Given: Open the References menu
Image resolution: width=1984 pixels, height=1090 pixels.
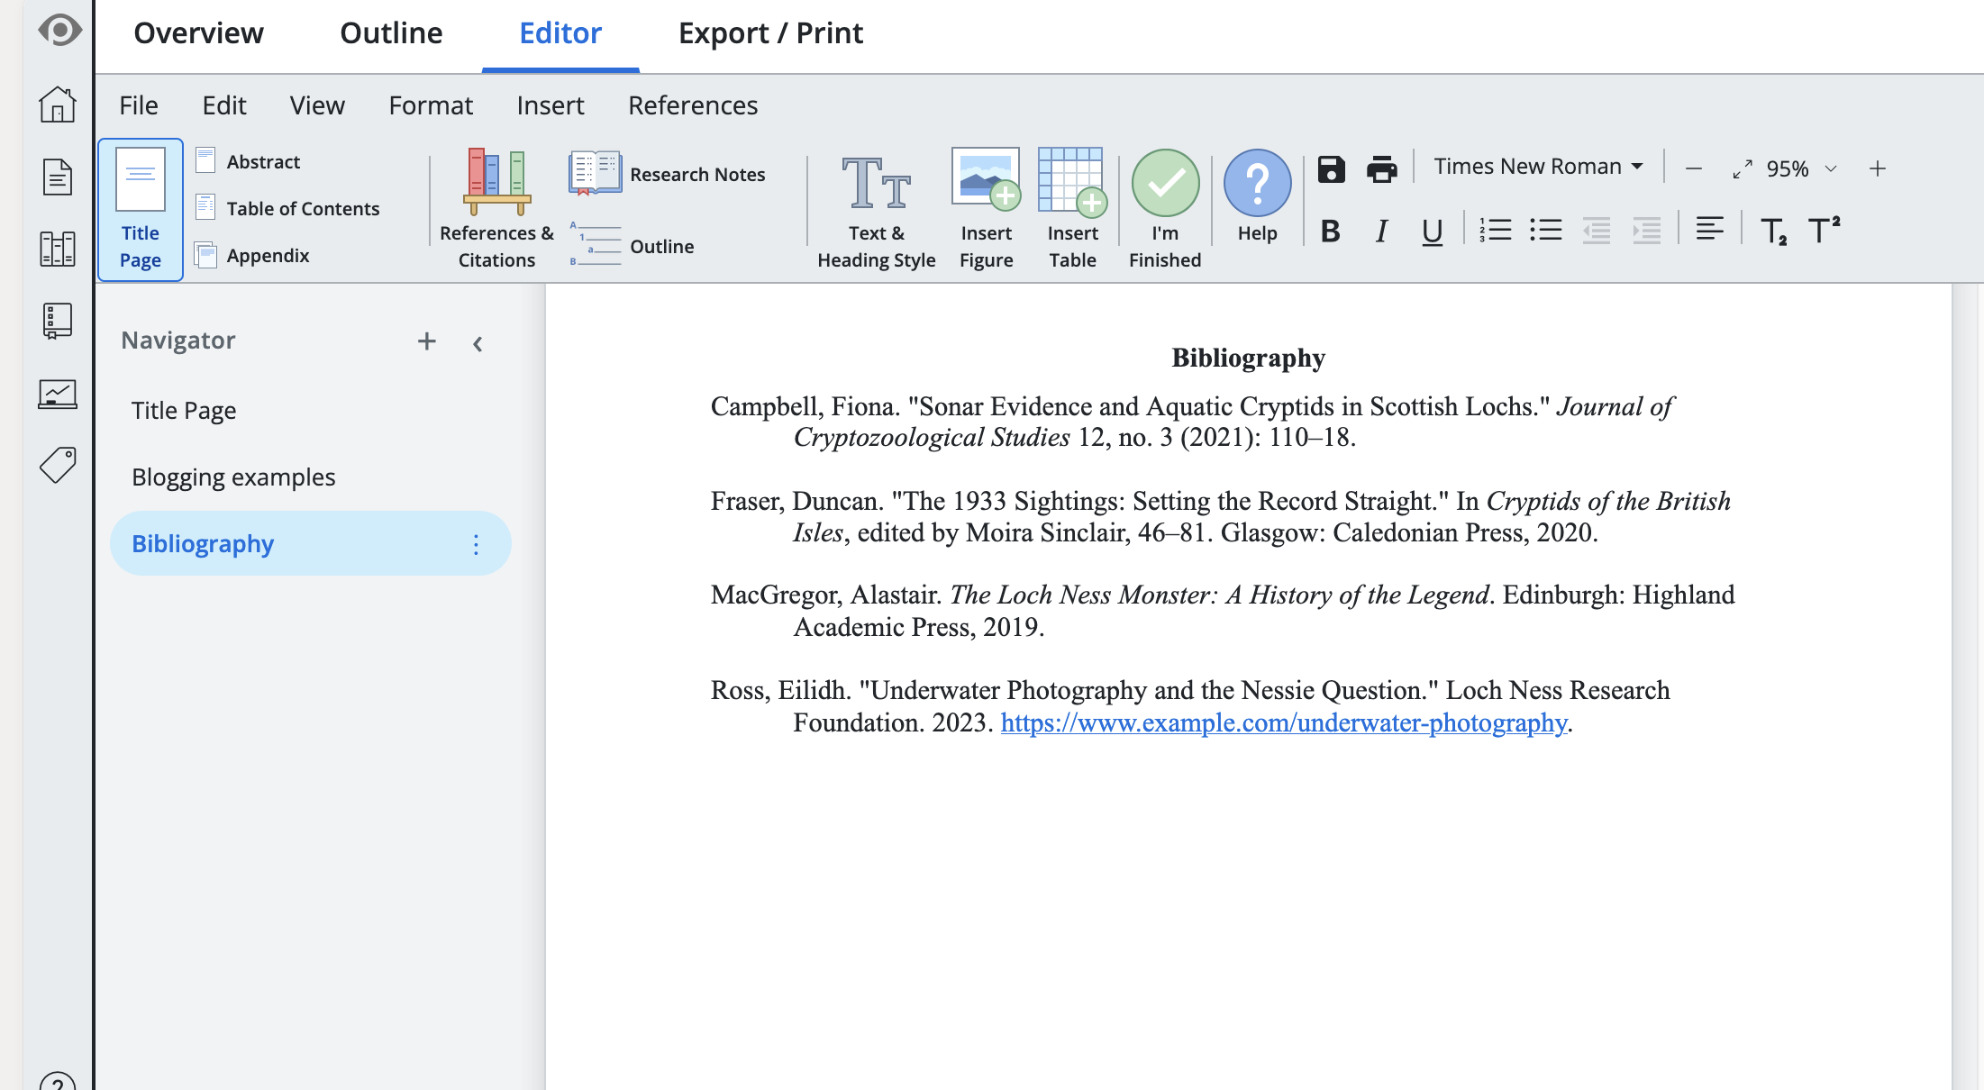Looking at the screenshot, I should (x=693, y=105).
